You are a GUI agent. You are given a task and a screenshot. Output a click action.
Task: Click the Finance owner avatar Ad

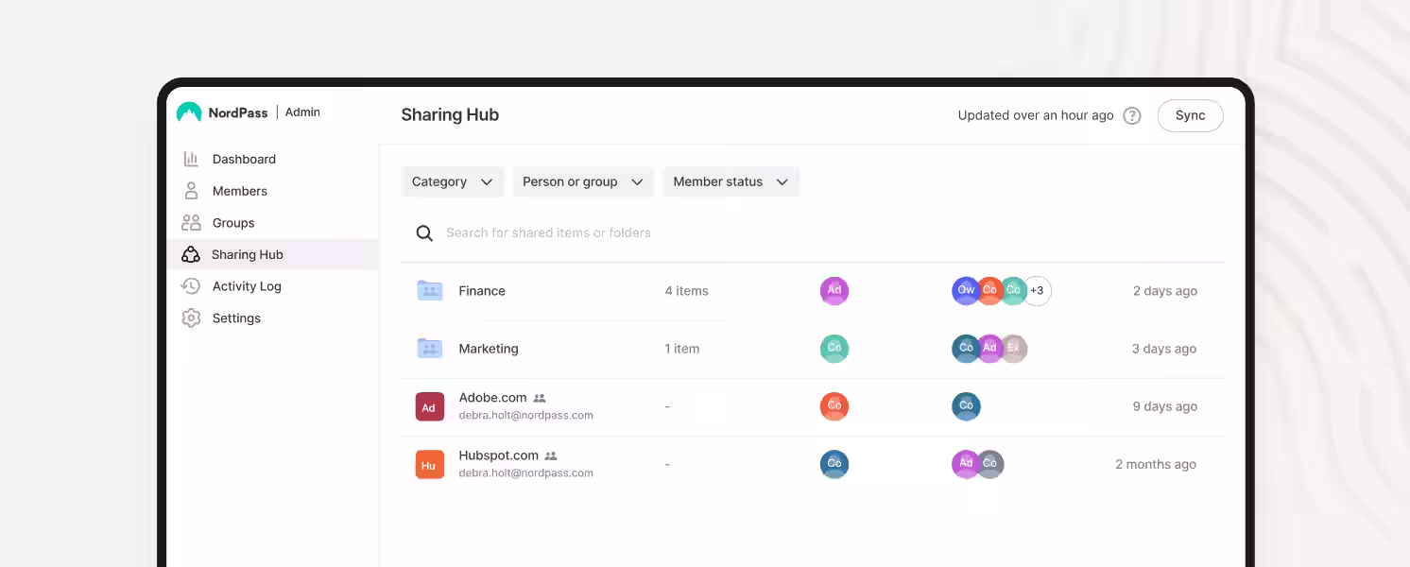[834, 291]
